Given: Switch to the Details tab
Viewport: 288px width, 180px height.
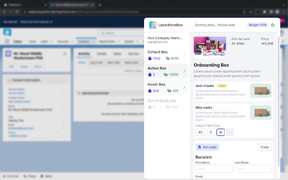Looking at the screenshot, I should point(102,54).
